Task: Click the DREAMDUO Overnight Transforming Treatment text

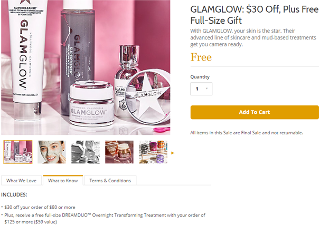Action: click(114, 215)
